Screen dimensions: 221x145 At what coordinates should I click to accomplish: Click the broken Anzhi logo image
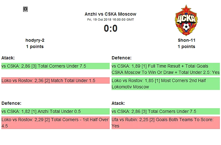(25, 9)
